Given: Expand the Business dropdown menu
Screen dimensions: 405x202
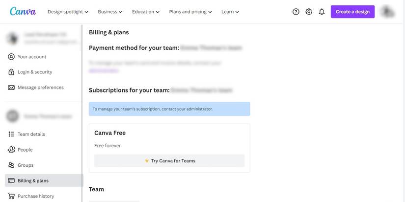Looking at the screenshot, I should (110, 12).
